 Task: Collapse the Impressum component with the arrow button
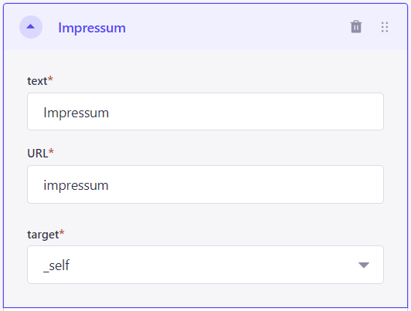(x=31, y=27)
